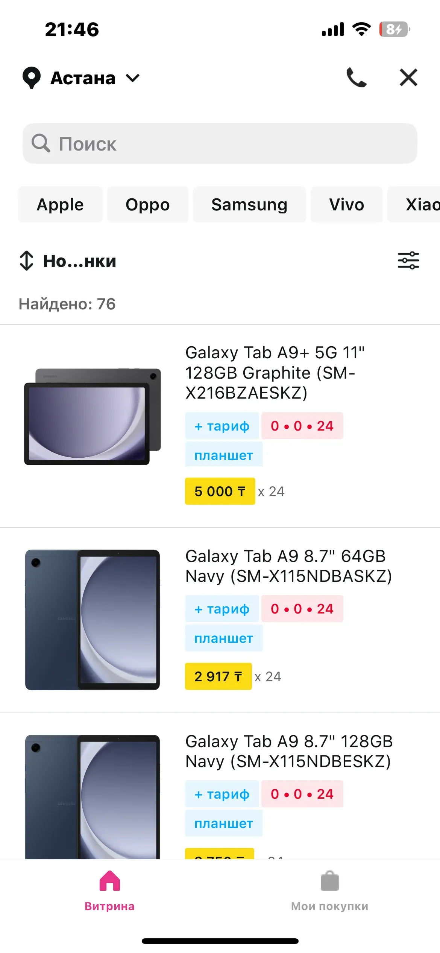Tap the location pin icon
440x953 pixels.
32,78
